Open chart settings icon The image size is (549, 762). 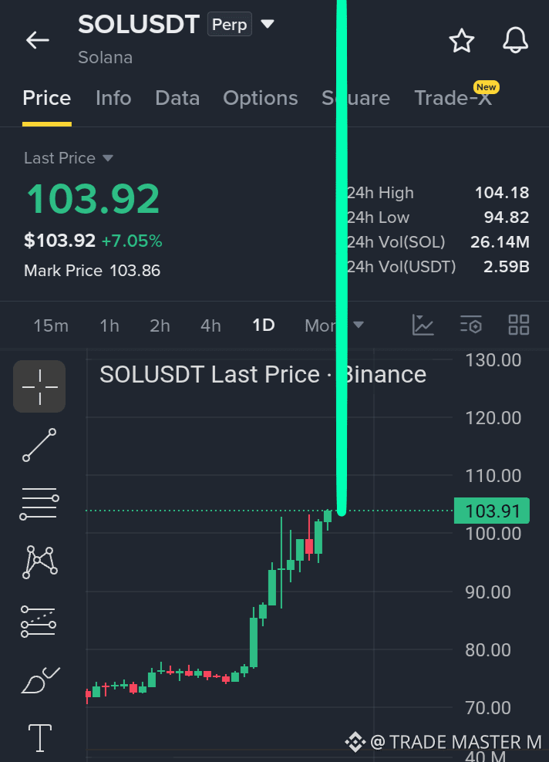(471, 325)
